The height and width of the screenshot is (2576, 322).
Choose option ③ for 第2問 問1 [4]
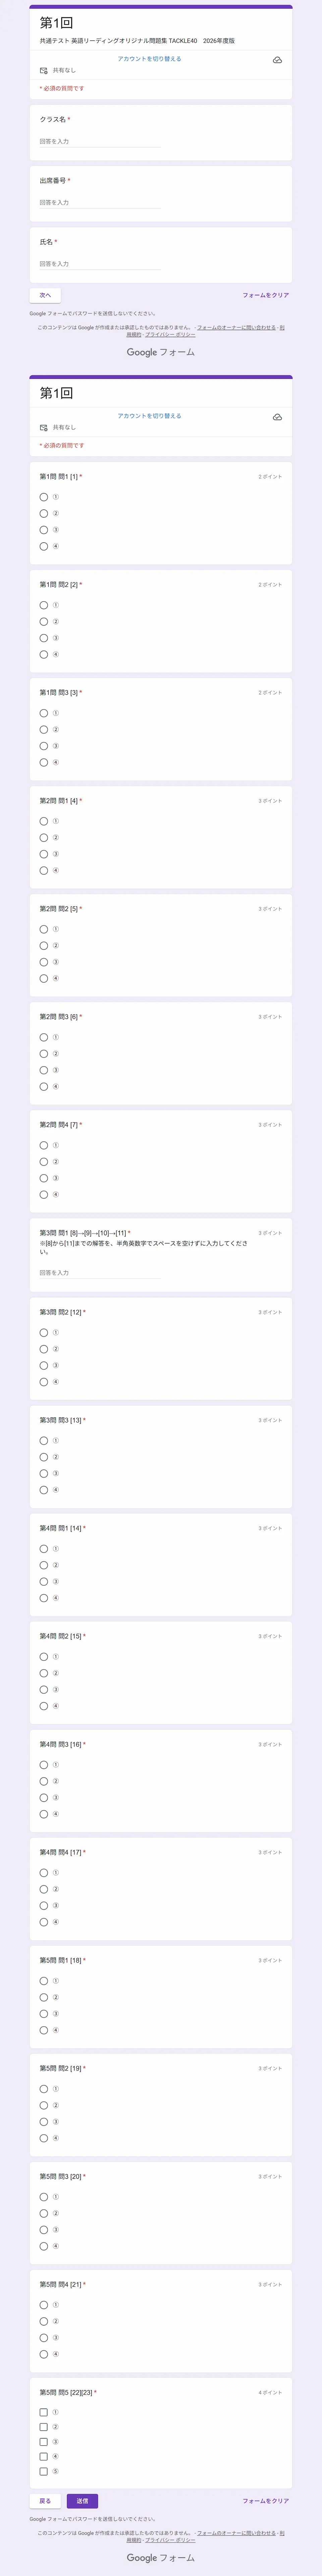44,854
